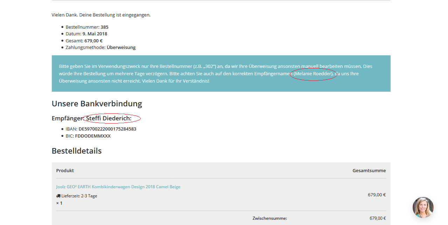Open the chat avatar widget

[423, 208]
